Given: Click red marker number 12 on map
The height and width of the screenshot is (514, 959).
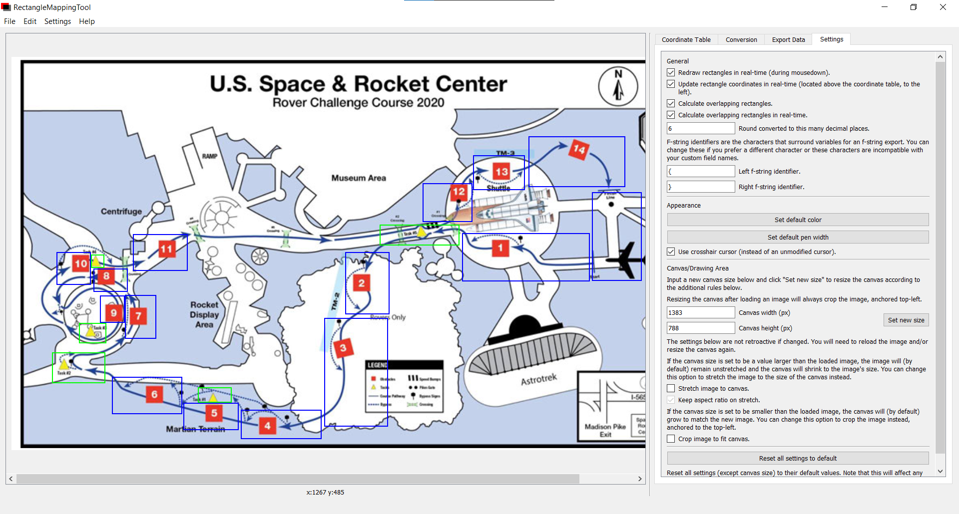Looking at the screenshot, I should coord(459,192).
